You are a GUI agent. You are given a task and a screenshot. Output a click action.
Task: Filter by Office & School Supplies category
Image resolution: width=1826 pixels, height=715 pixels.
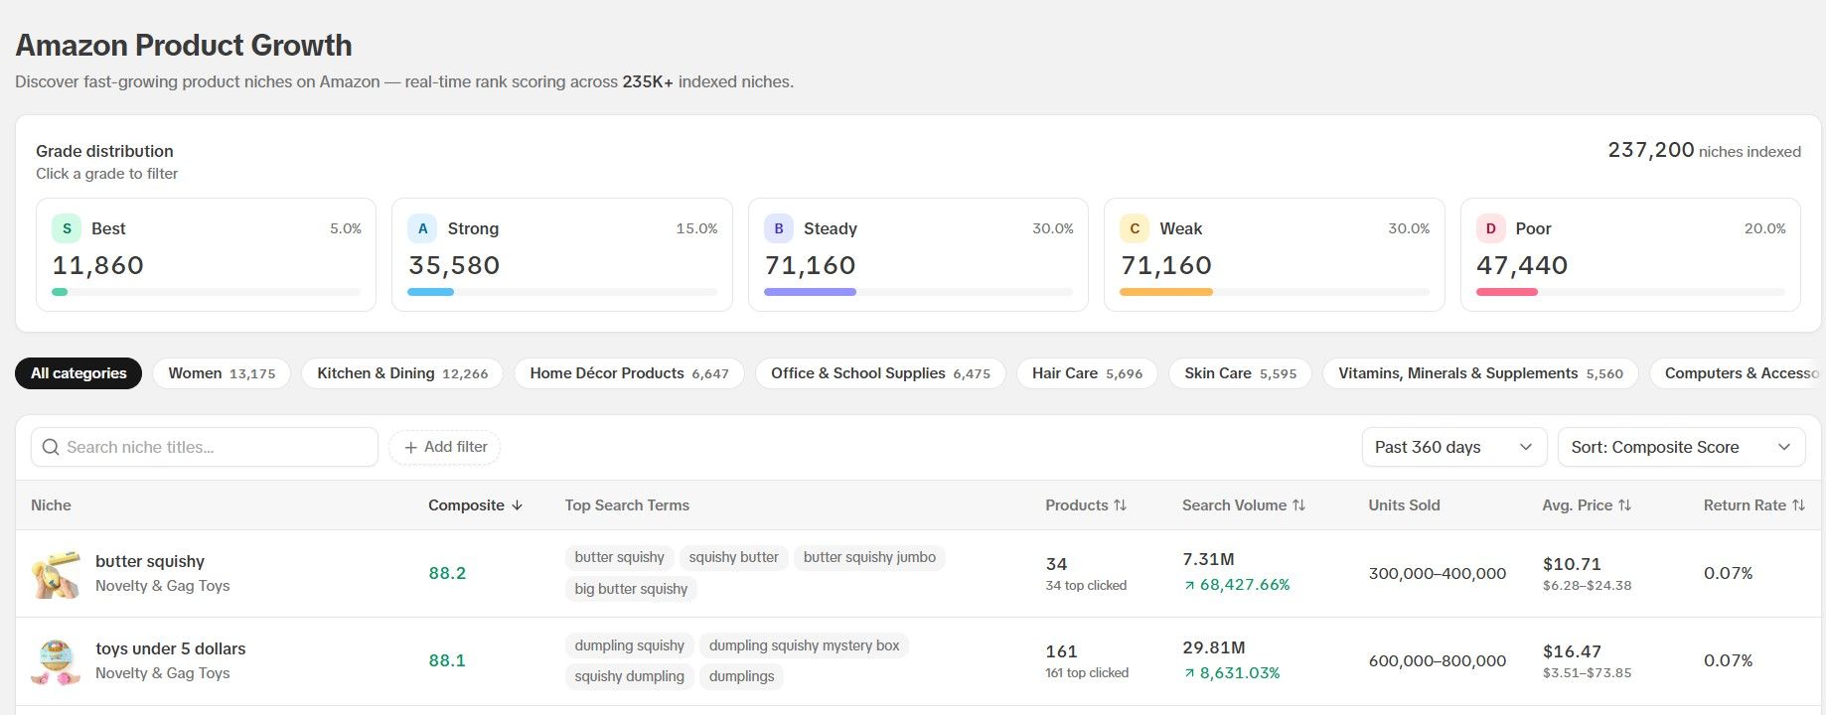click(880, 373)
